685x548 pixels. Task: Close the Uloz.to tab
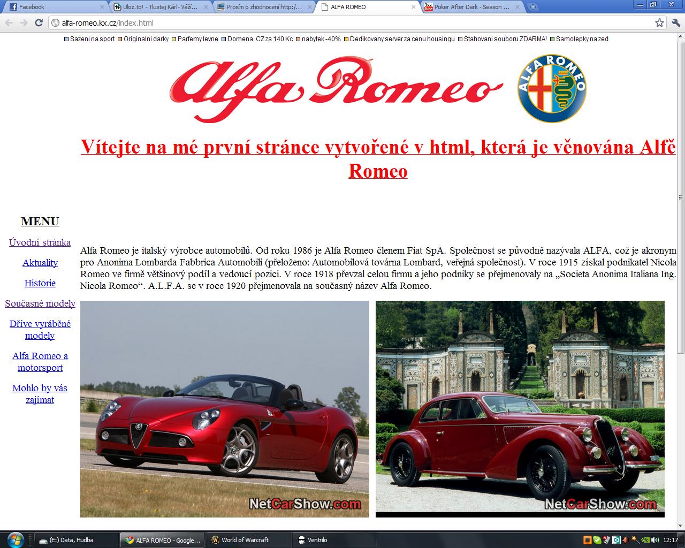click(205, 7)
